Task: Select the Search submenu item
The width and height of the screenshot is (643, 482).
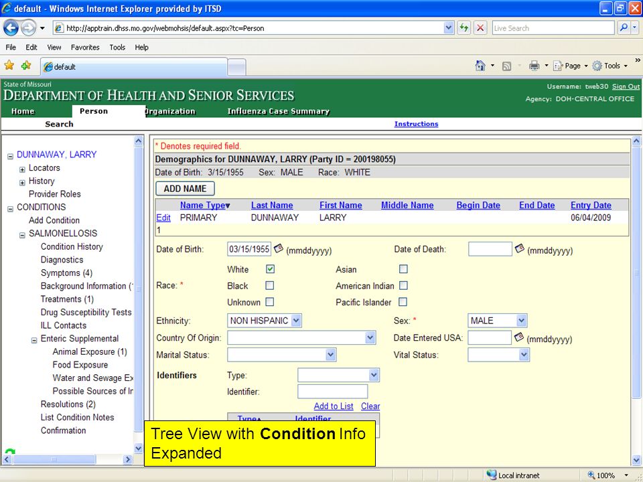Action: click(x=59, y=124)
